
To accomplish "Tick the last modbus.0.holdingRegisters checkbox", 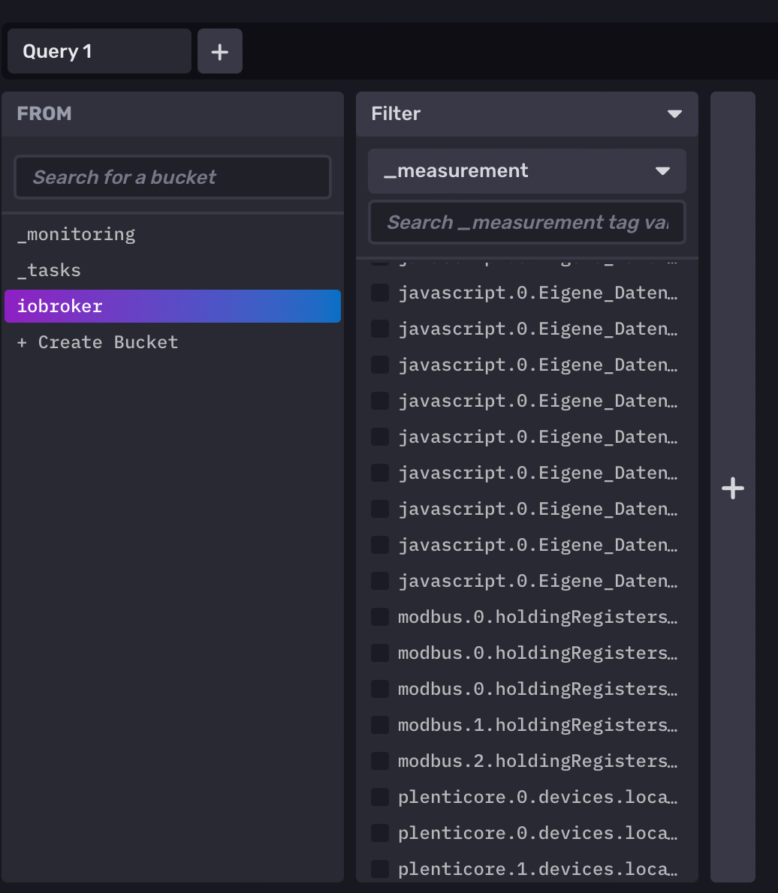I will click(380, 689).
